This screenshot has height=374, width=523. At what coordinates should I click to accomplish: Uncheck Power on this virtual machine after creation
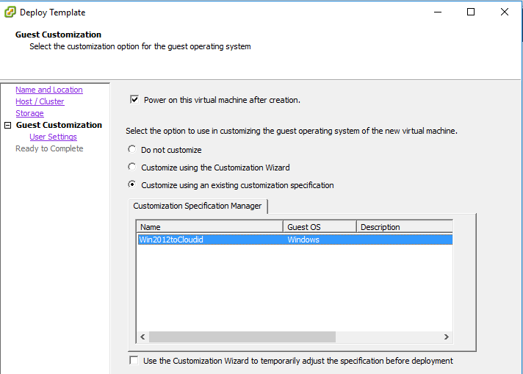pyautogui.click(x=134, y=99)
